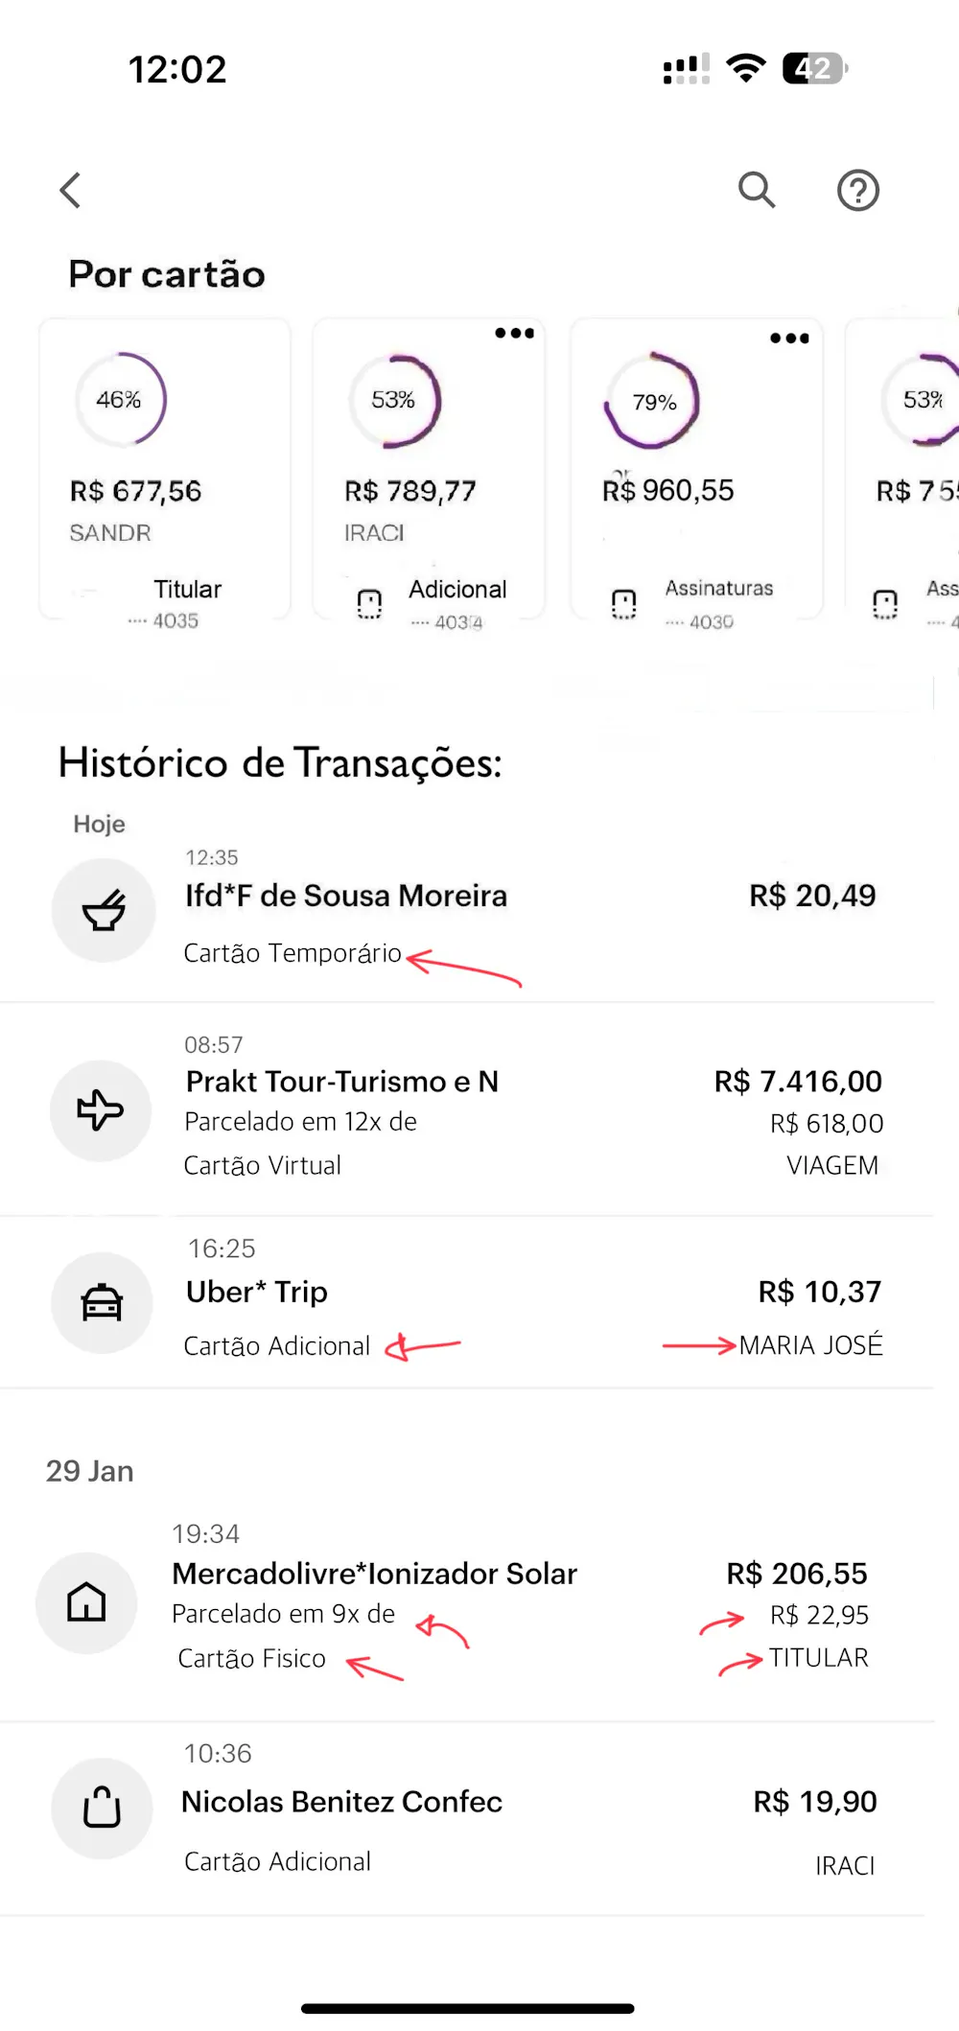
Task: Open the Uber* Trip transaction
Action: coord(257,1292)
